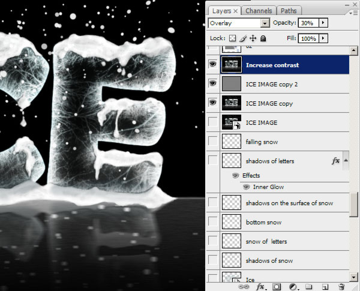Delete layer with trash icon
Image resolution: width=360 pixels, height=291 pixels.
point(341,287)
